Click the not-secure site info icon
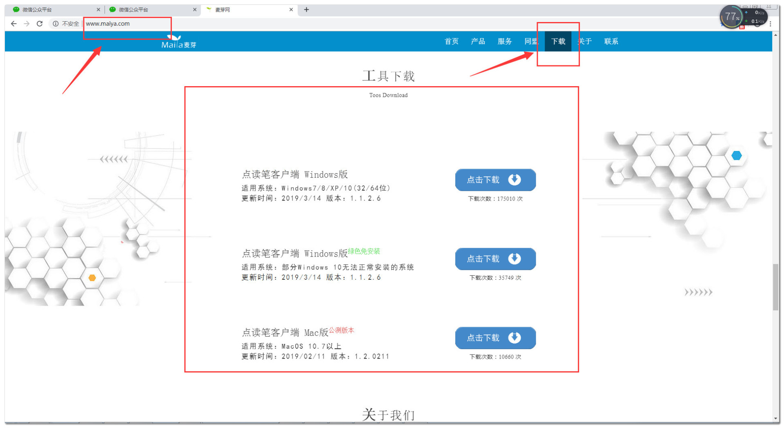Screen dimensions: 784x428 (56, 24)
